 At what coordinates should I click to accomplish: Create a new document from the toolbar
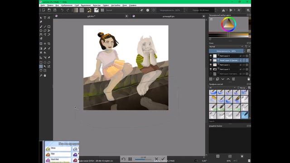tap(43, 10)
